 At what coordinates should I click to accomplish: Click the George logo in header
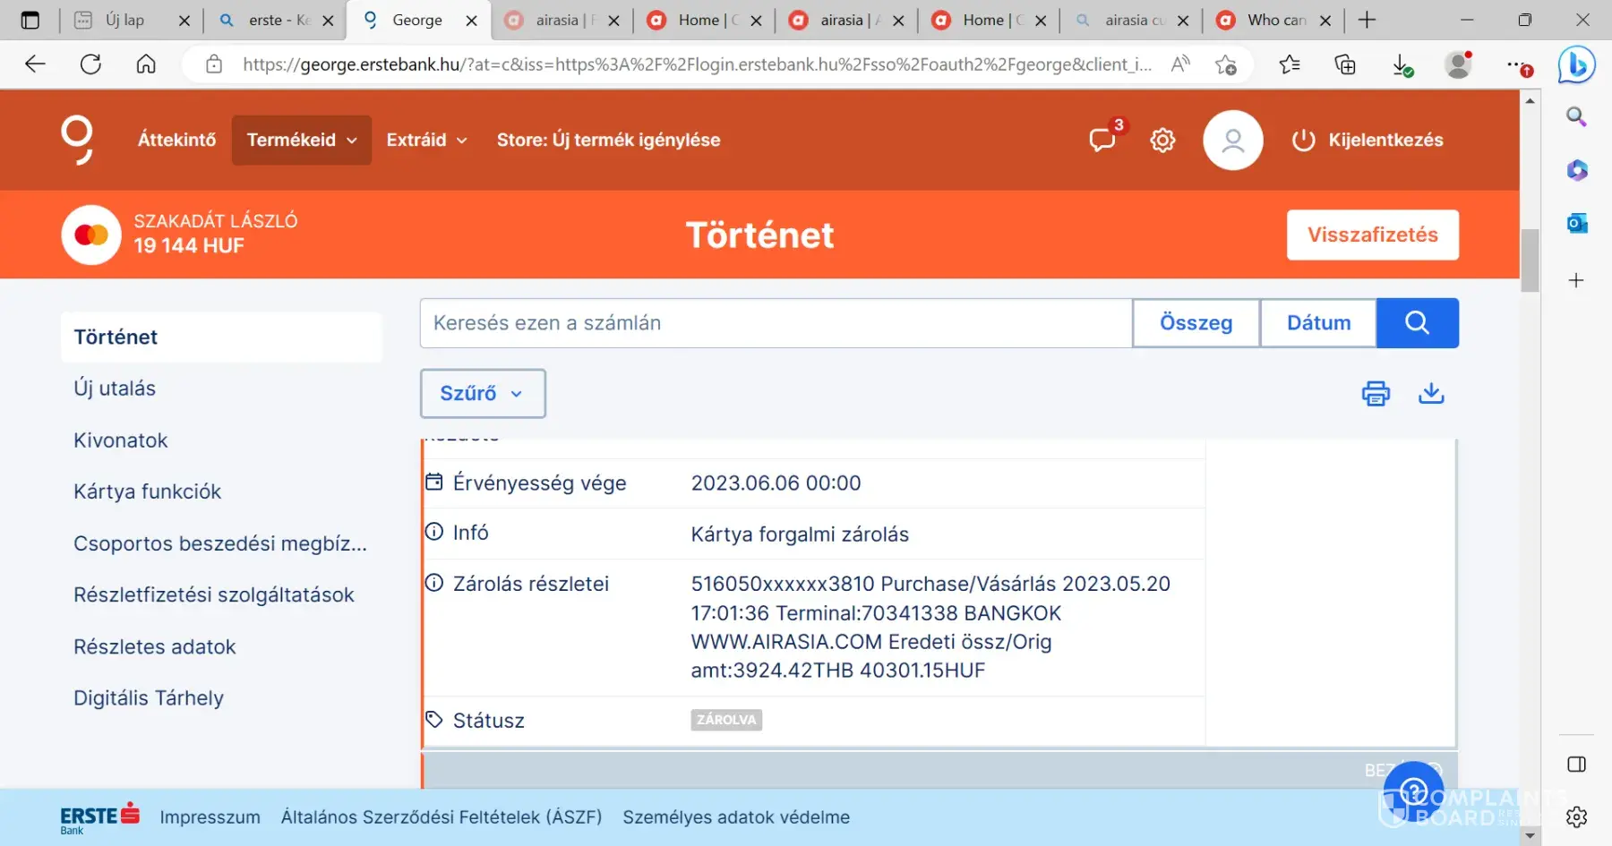(x=77, y=141)
